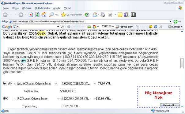Image resolution: width=185 pixels, height=114 pixels.
Task: Stop page loading with red X icon
Action: click(x=31, y=15)
